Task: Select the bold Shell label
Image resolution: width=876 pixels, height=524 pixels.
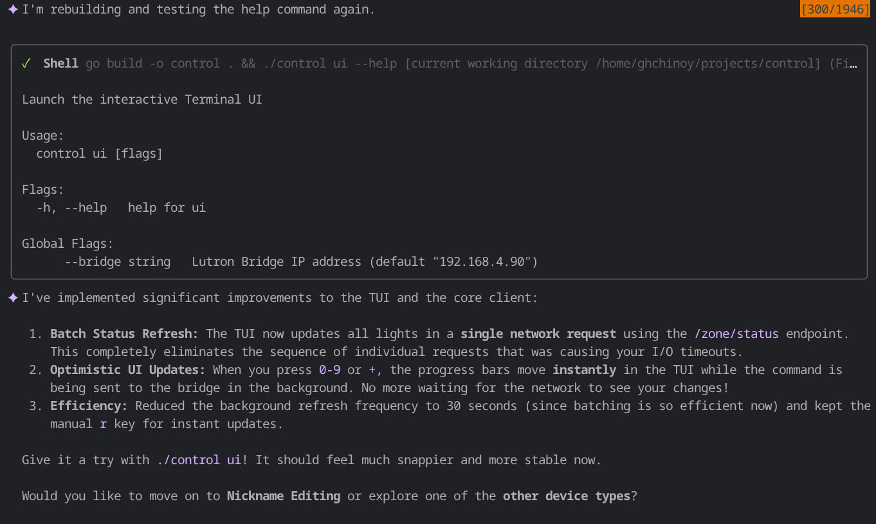Action: tap(60, 64)
